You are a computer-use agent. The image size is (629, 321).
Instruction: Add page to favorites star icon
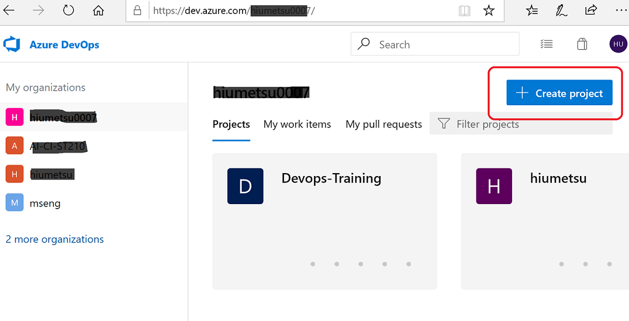click(x=489, y=11)
